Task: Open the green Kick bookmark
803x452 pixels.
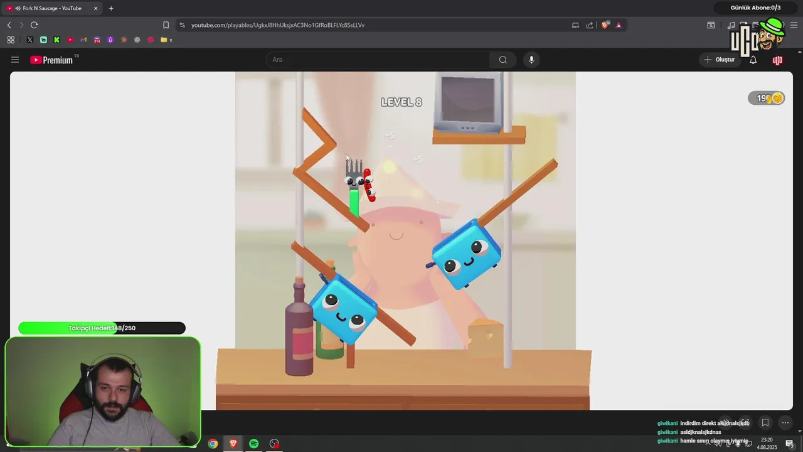Action: [56, 40]
